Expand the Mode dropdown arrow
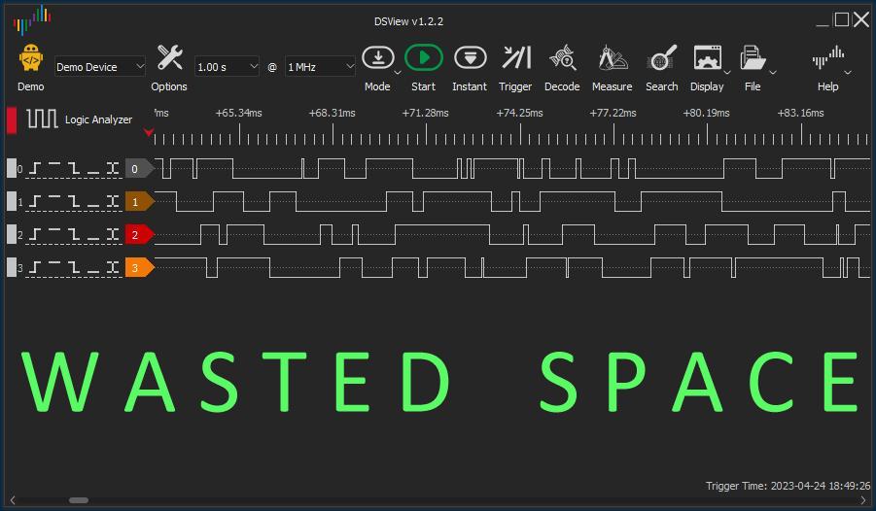Viewport: 876px width, 511px height. pos(398,73)
